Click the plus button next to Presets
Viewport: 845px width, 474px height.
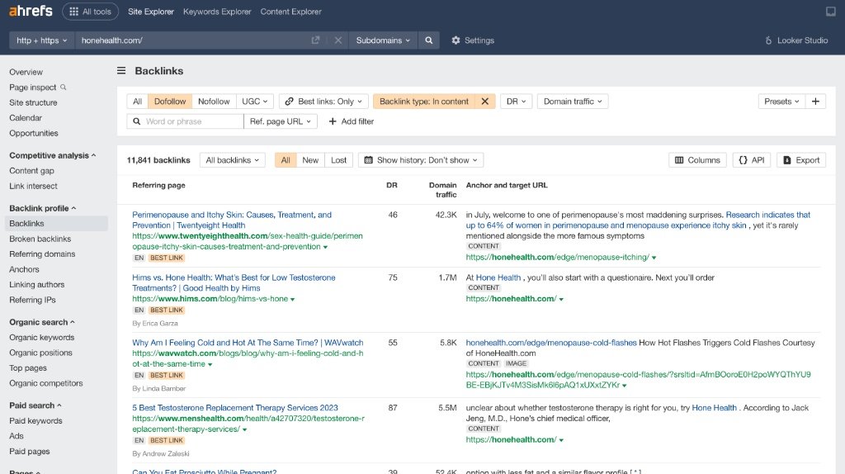pos(815,102)
